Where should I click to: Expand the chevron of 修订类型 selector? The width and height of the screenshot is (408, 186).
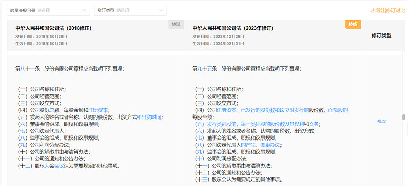[161, 10]
